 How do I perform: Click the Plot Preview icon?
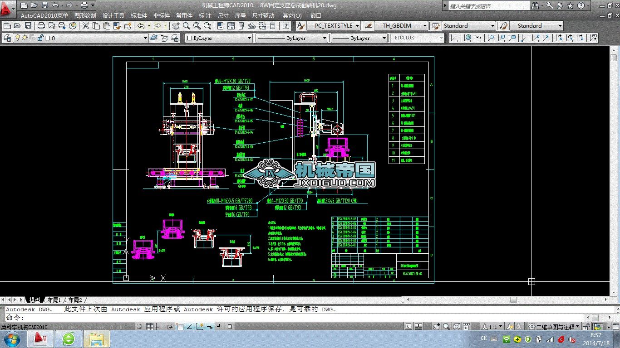(52, 26)
